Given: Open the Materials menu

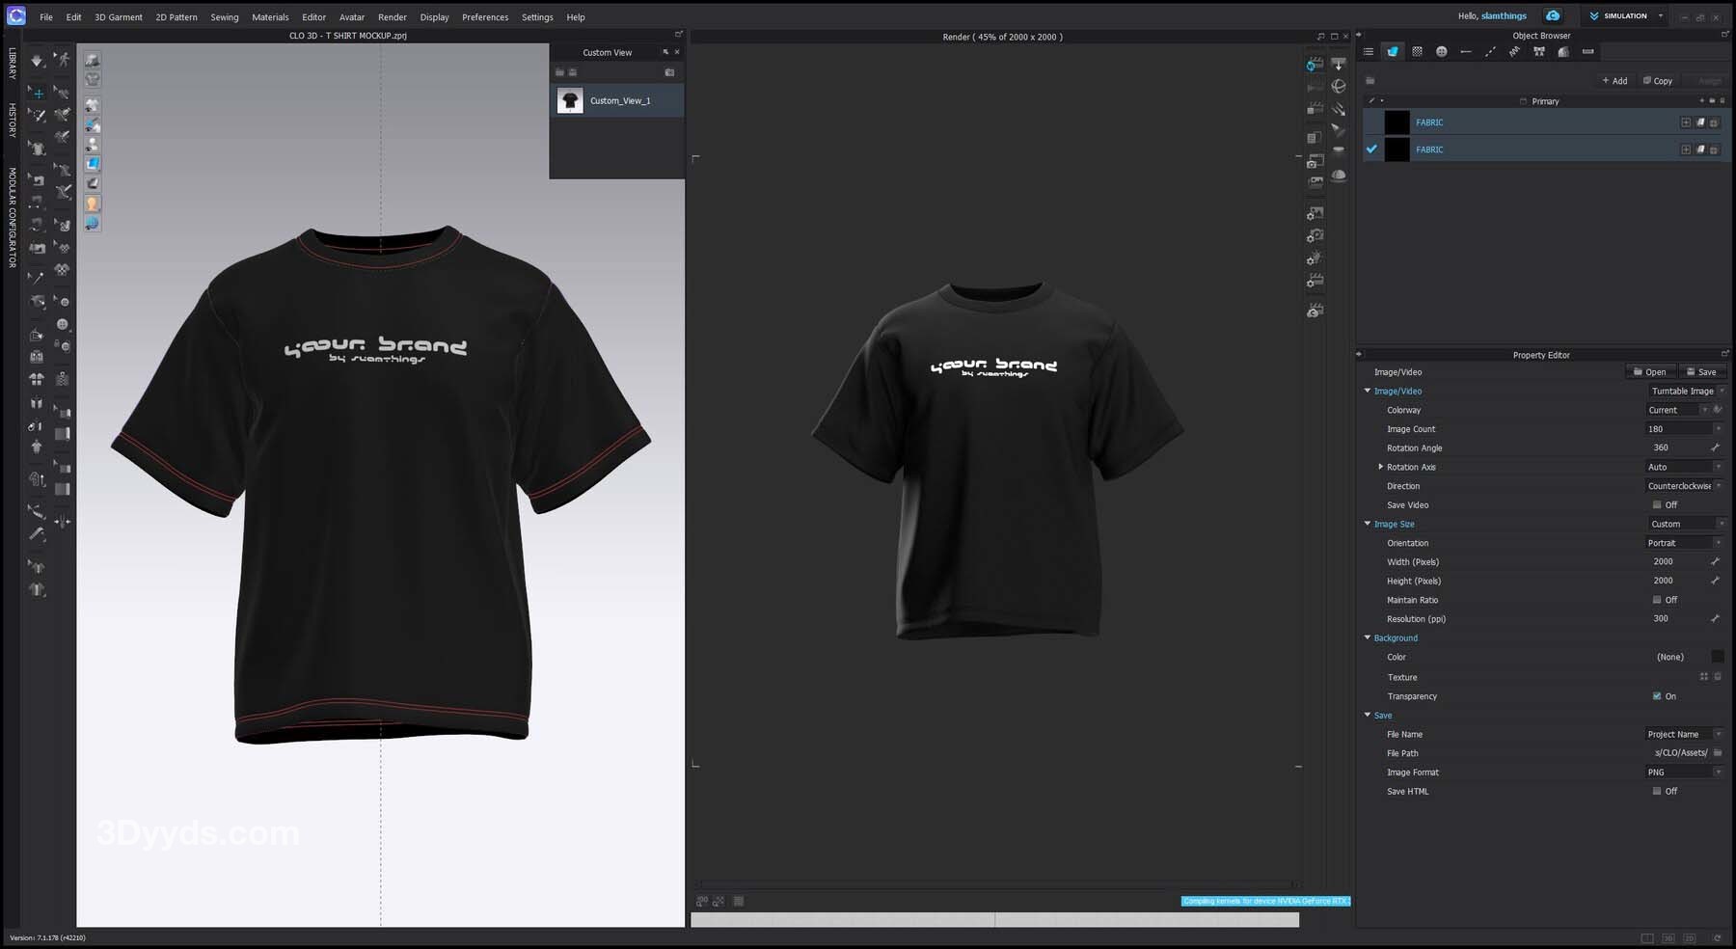Looking at the screenshot, I should coord(270,17).
